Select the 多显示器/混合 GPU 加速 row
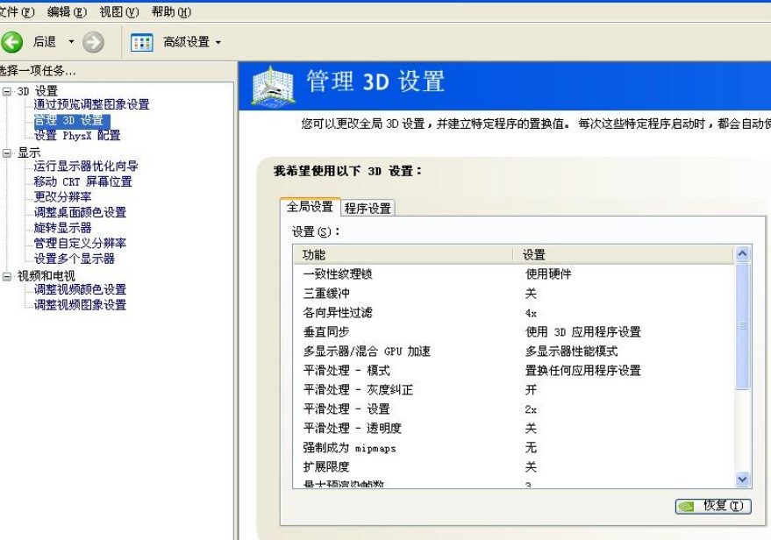Screen dimensions: 771x540 (x=514, y=352)
